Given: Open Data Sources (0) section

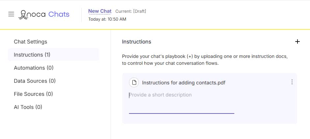Looking at the screenshot, I should tap(35, 81).
